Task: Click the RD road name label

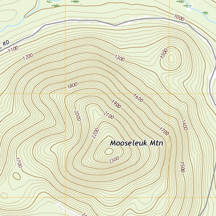Action: pyautogui.click(x=6, y=43)
